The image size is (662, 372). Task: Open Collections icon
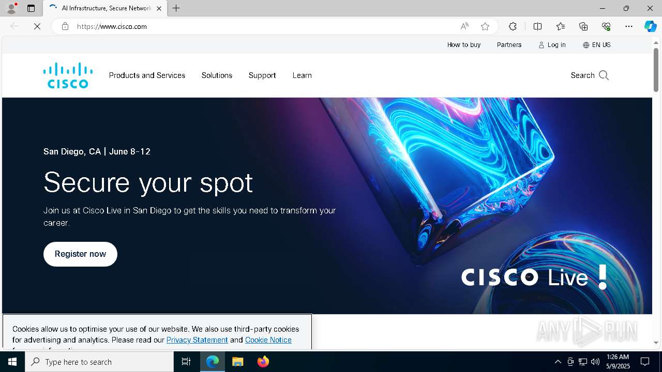point(583,26)
